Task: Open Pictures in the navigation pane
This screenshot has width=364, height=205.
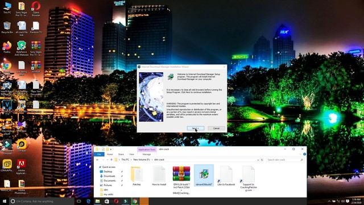Action: pos(106,185)
